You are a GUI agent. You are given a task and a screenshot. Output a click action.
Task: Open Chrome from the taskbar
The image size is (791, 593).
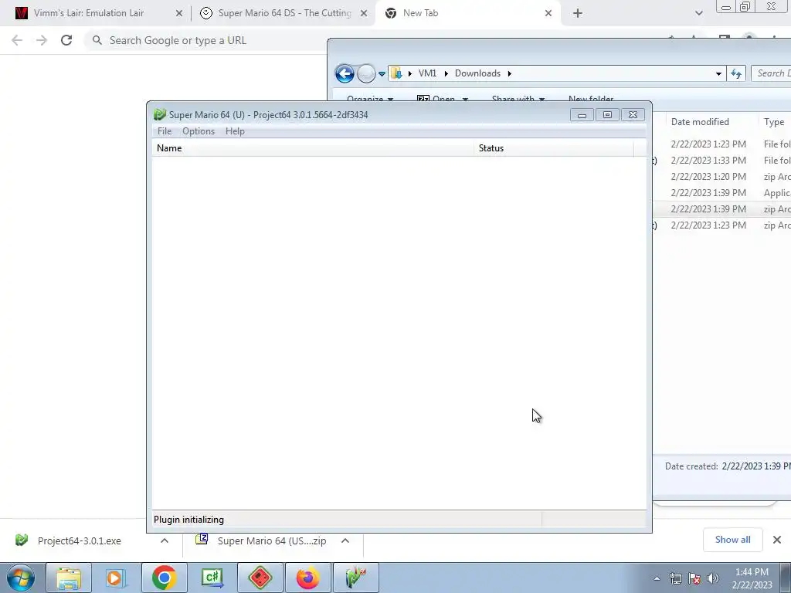pos(165,578)
